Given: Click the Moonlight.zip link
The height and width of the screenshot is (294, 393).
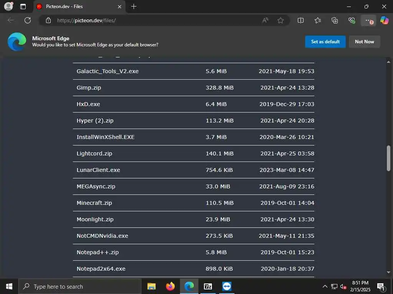Looking at the screenshot, I should click(95, 219).
